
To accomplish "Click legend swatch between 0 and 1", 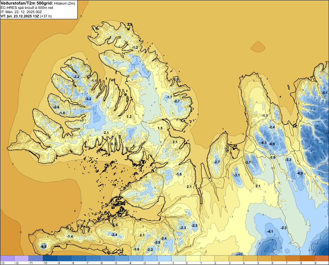I will [193, 258].
